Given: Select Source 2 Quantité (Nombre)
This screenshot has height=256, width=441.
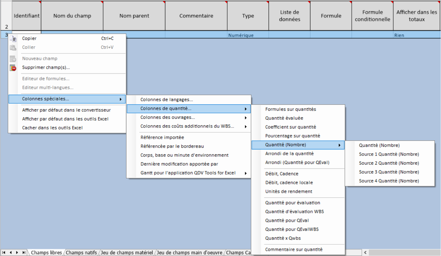Looking at the screenshot, I should click(x=389, y=163).
